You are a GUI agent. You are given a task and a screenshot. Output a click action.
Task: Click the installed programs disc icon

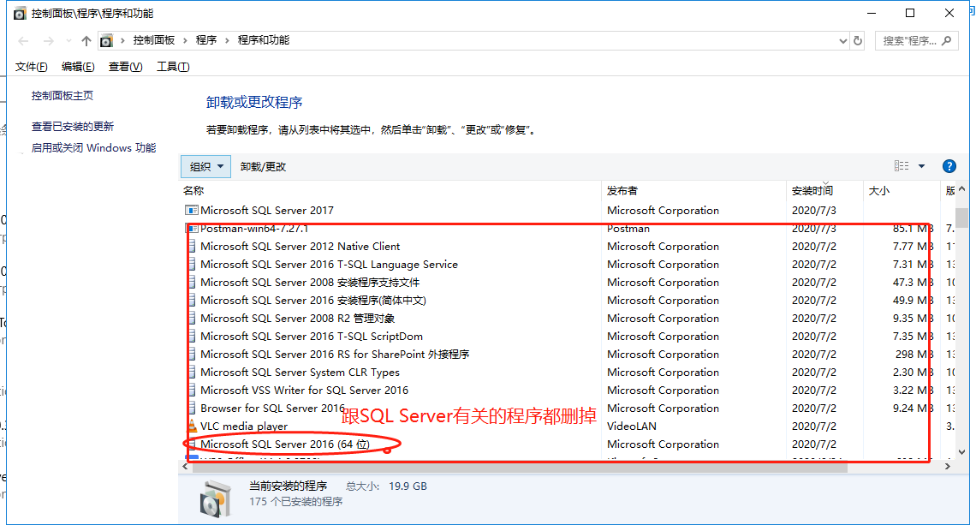tap(216, 498)
